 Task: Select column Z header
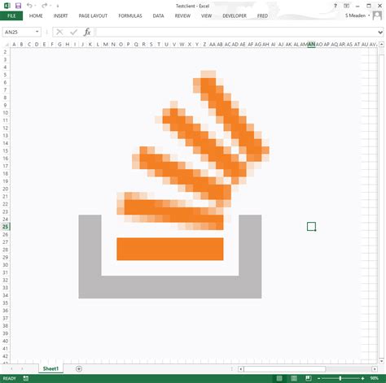204,44
